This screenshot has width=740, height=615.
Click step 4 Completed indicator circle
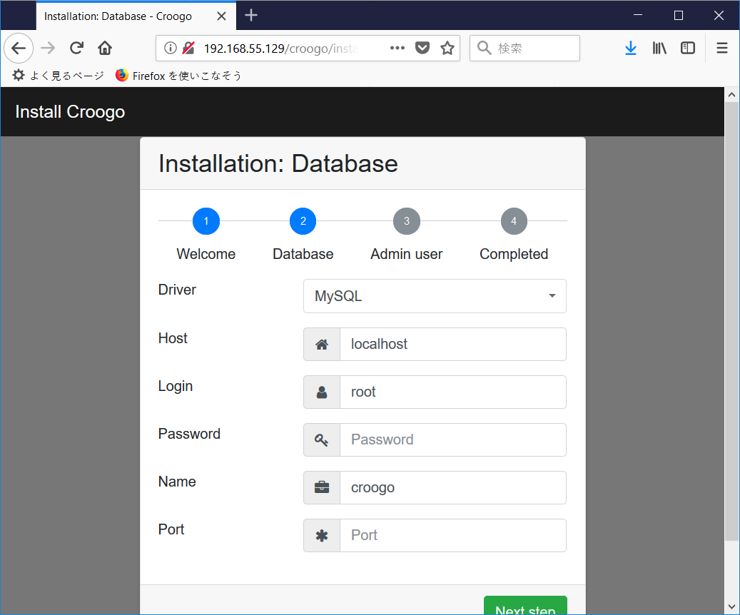coord(514,221)
